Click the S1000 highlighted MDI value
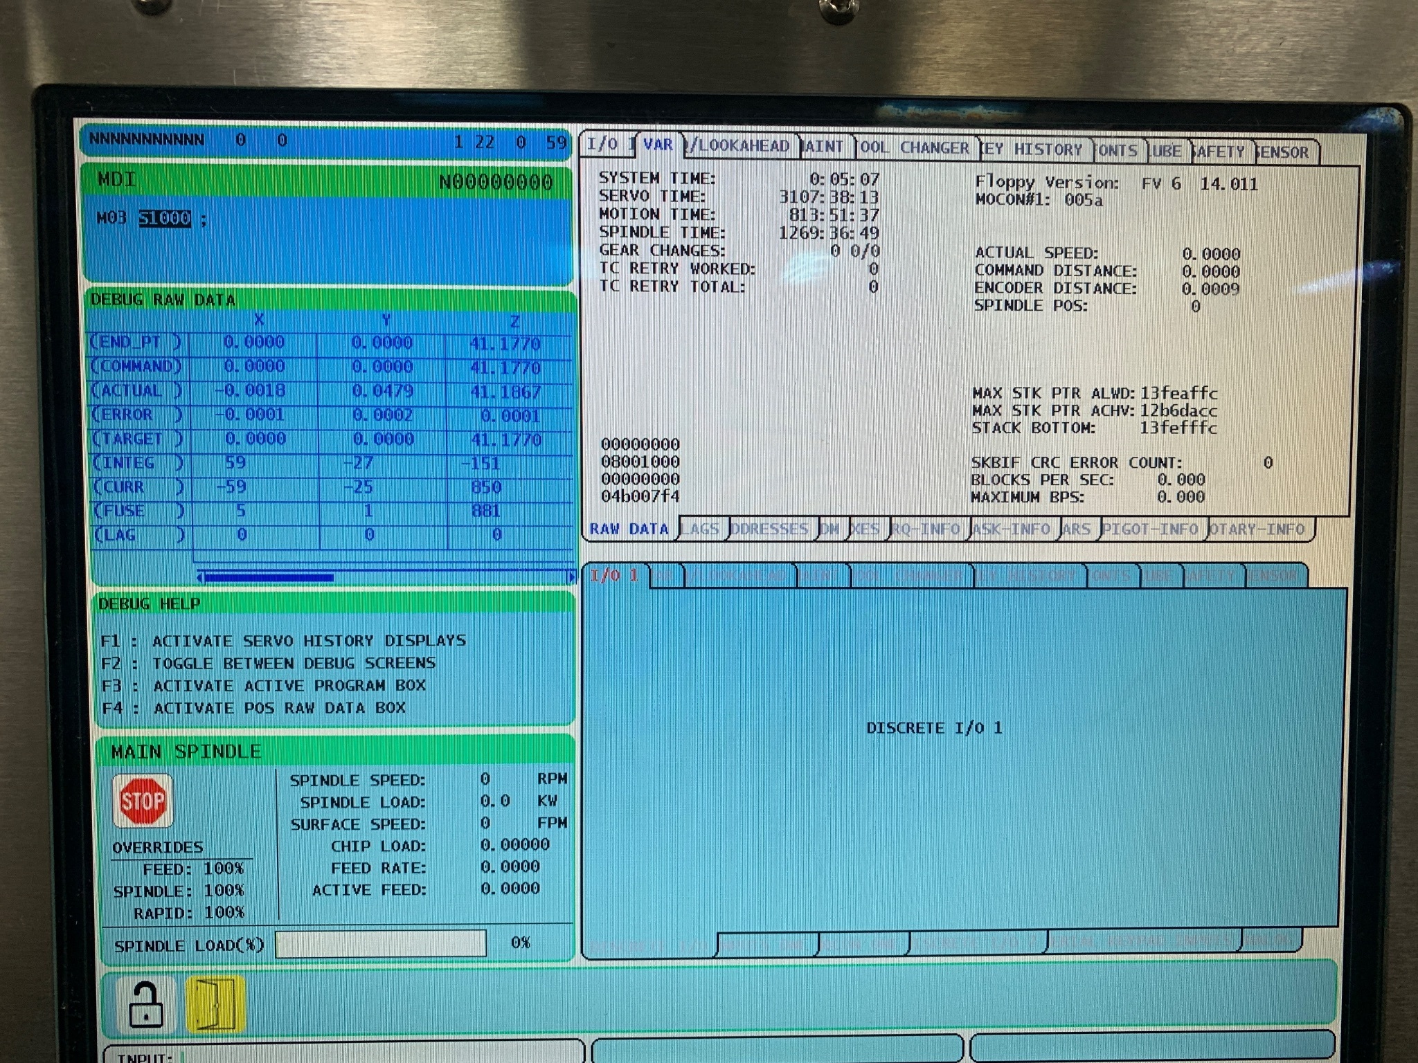Image resolution: width=1418 pixels, height=1063 pixels. (x=165, y=219)
